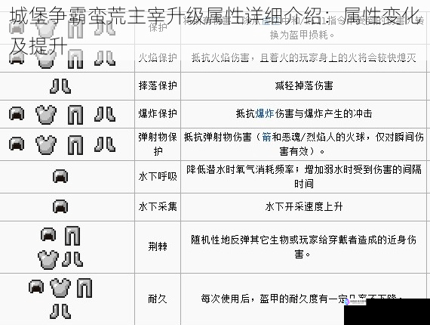
Task: Click the helmet icon in 水下采集 row
Action: tap(60, 206)
